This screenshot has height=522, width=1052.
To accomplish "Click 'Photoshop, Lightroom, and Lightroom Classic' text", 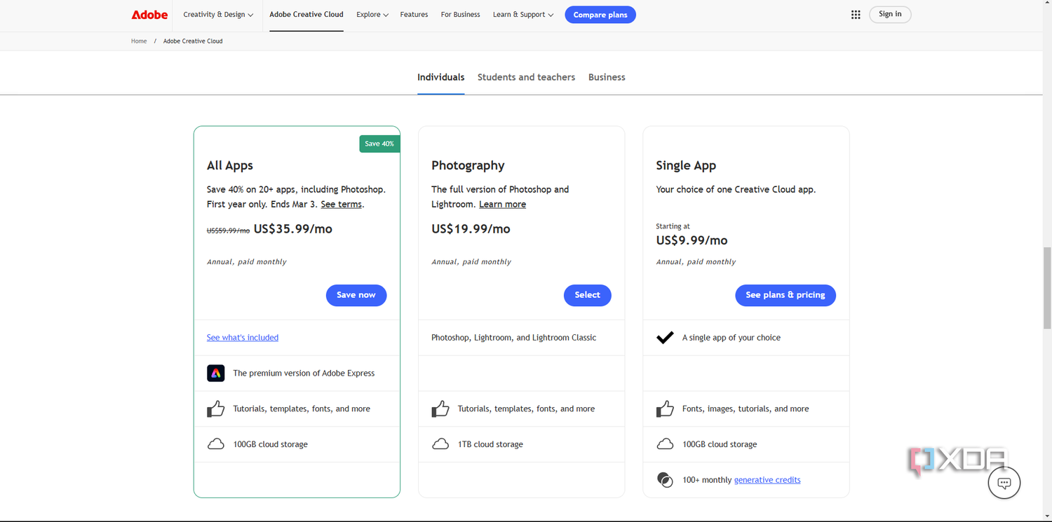I will click(x=514, y=338).
